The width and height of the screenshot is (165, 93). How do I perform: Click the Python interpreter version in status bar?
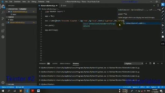tap(8, 87)
